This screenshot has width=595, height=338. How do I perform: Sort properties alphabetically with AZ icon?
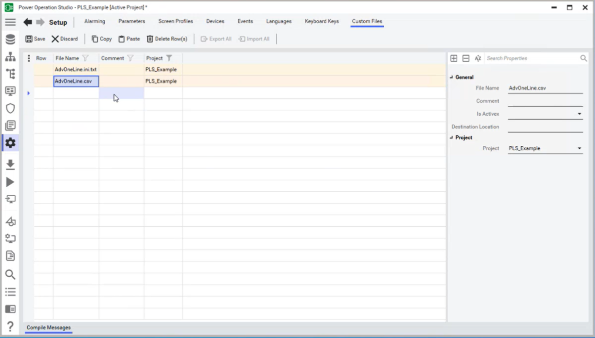click(478, 58)
